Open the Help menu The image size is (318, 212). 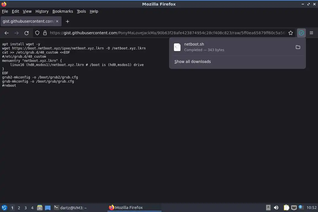coord(94,11)
